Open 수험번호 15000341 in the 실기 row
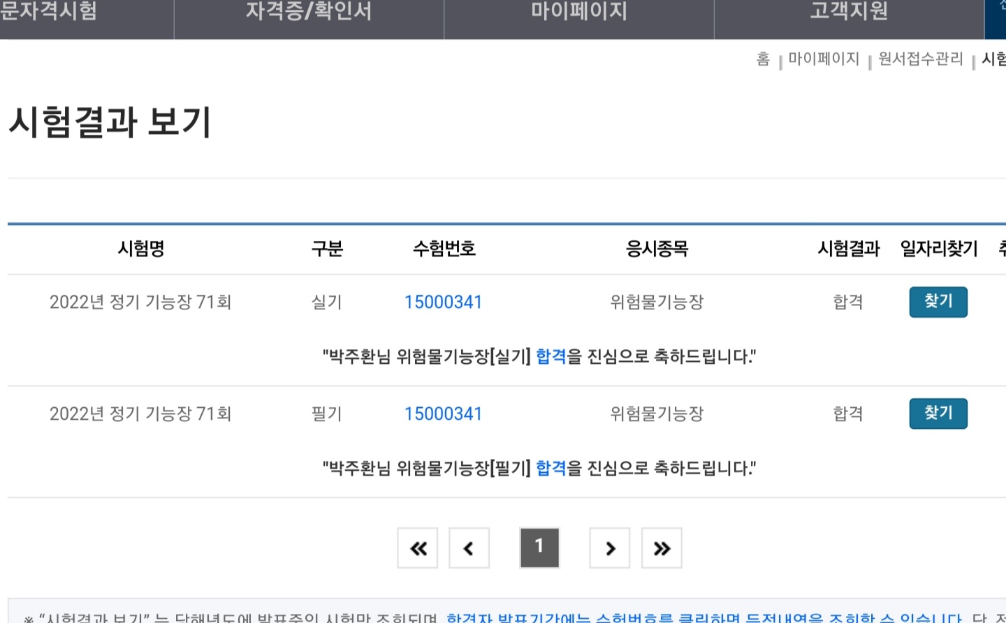The height and width of the screenshot is (623, 1006). tap(443, 302)
